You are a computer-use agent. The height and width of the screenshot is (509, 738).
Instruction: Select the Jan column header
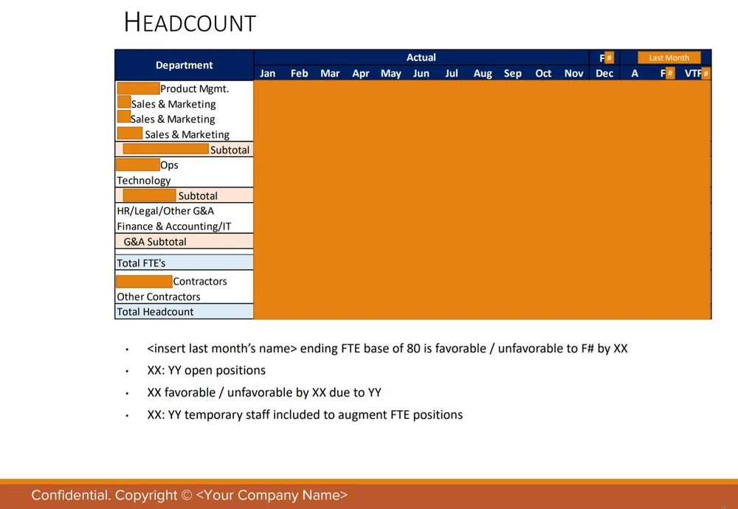(267, 73)
